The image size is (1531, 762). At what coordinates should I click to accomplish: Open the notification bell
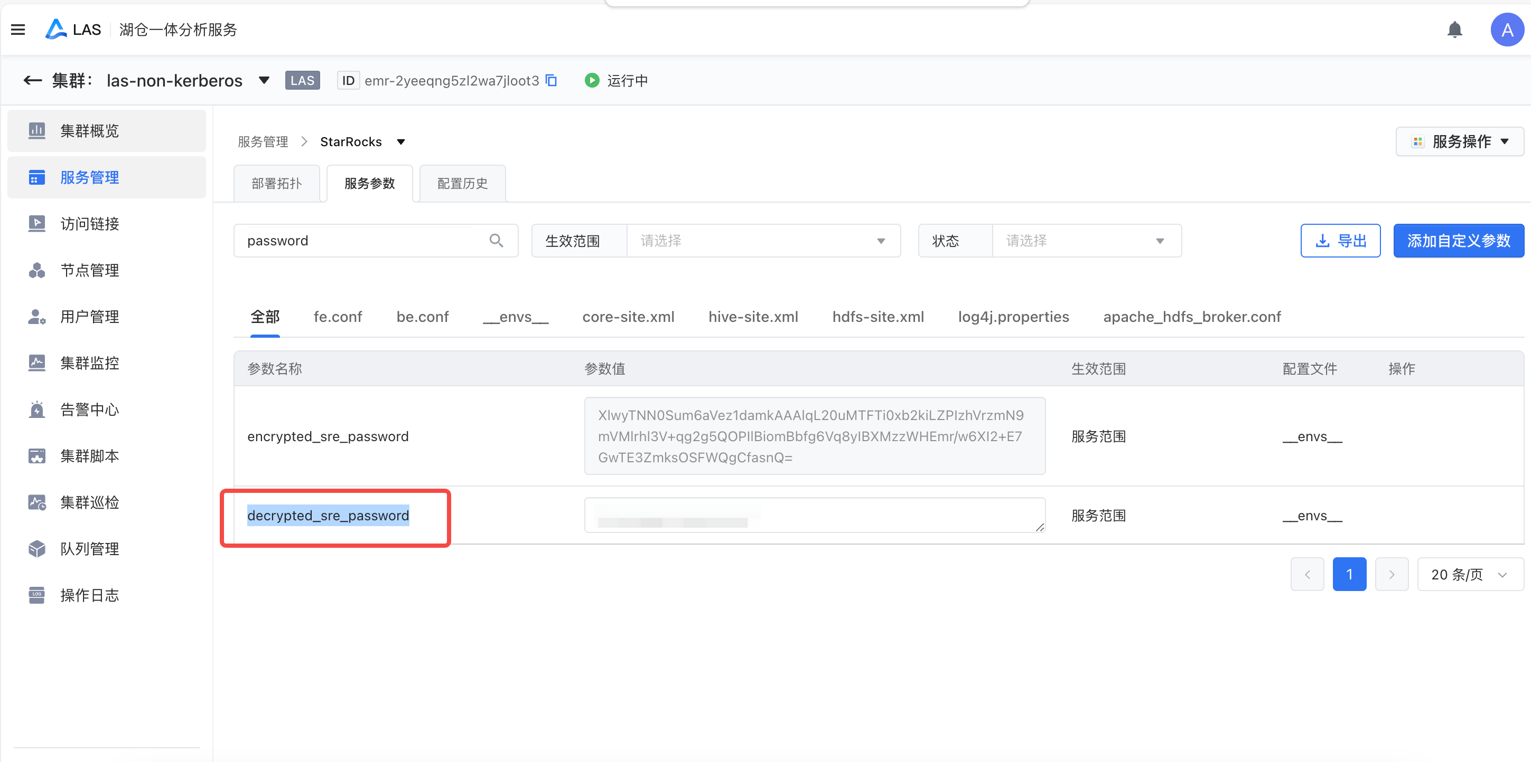pyautogui.click(x=1454, y=30)
